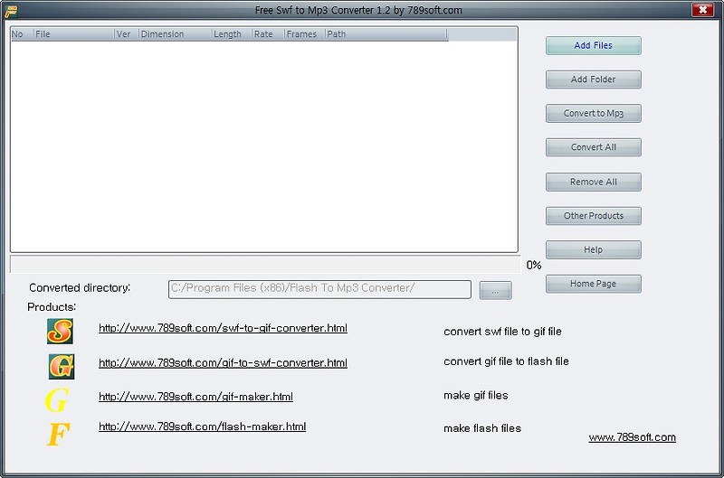
Task: Click the 'Products:' label
Action: pyautogui.click(x=52, y=307)
